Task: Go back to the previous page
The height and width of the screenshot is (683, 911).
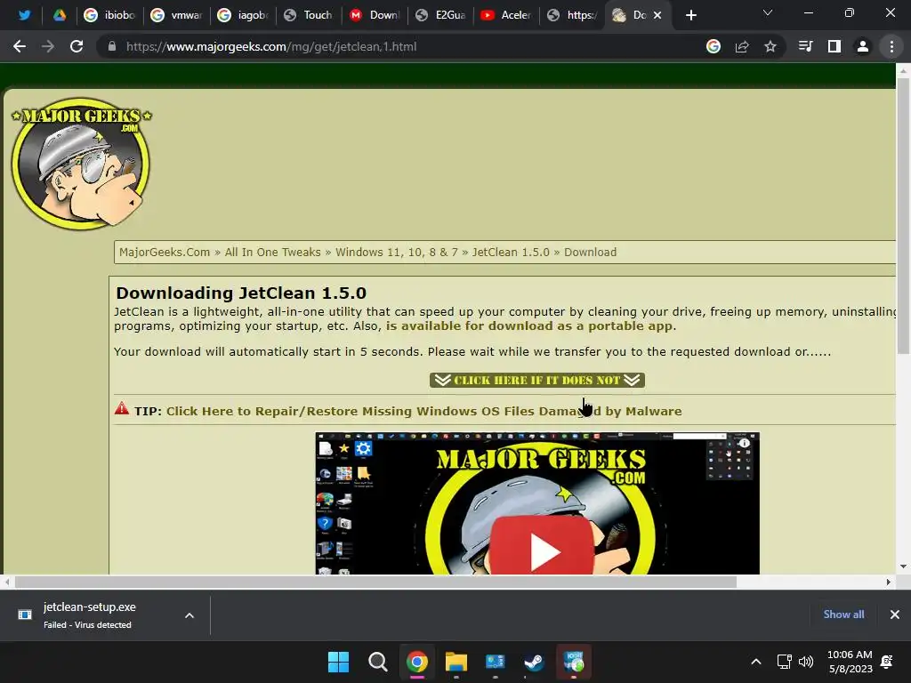Action: [x=20, y=46]
